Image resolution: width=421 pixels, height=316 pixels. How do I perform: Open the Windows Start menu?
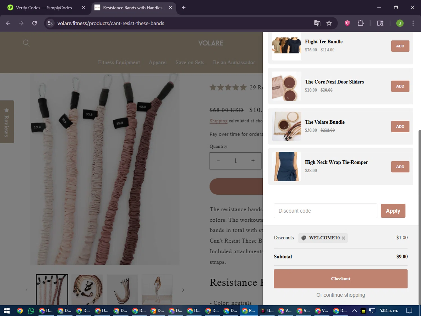tap(6, 310)
